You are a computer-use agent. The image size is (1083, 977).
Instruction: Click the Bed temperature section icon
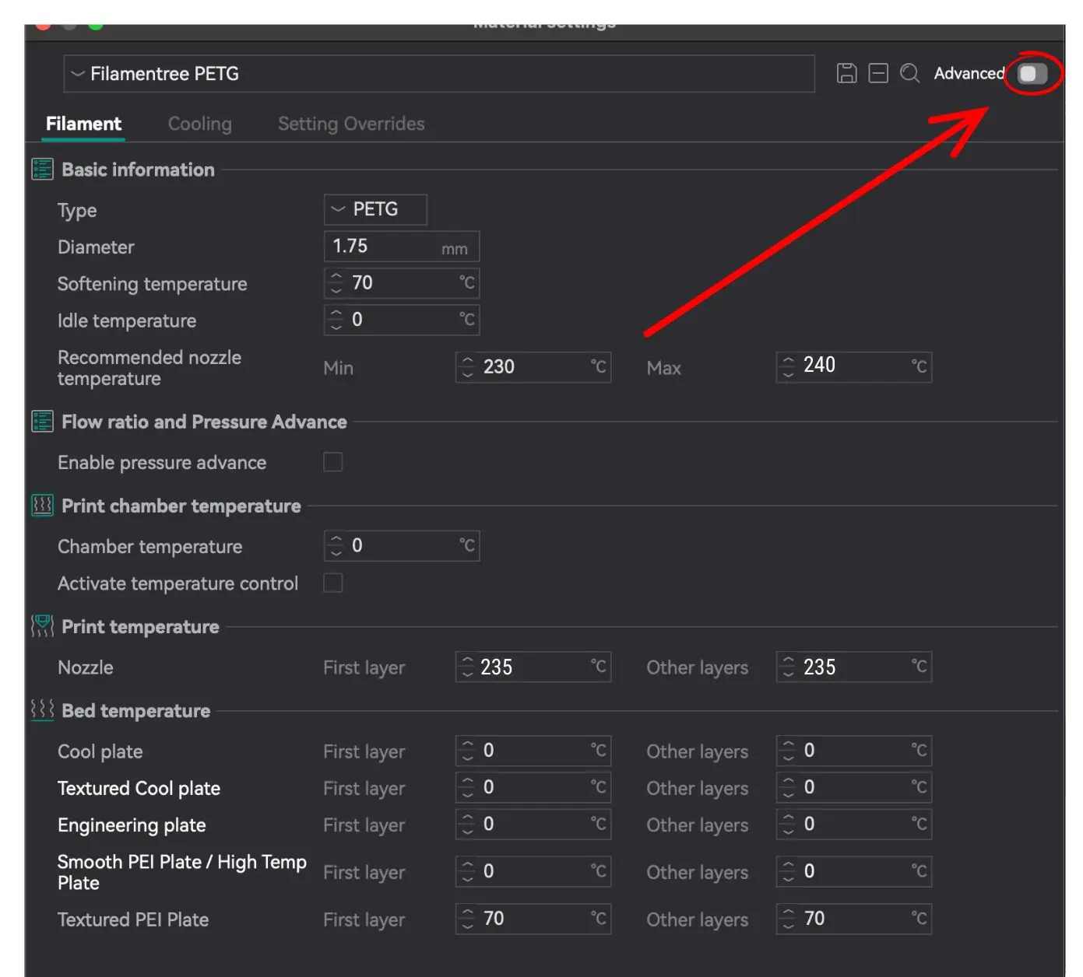point(42,710)
